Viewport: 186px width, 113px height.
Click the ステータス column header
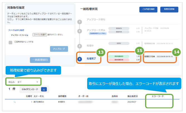(x=38, y=96)
